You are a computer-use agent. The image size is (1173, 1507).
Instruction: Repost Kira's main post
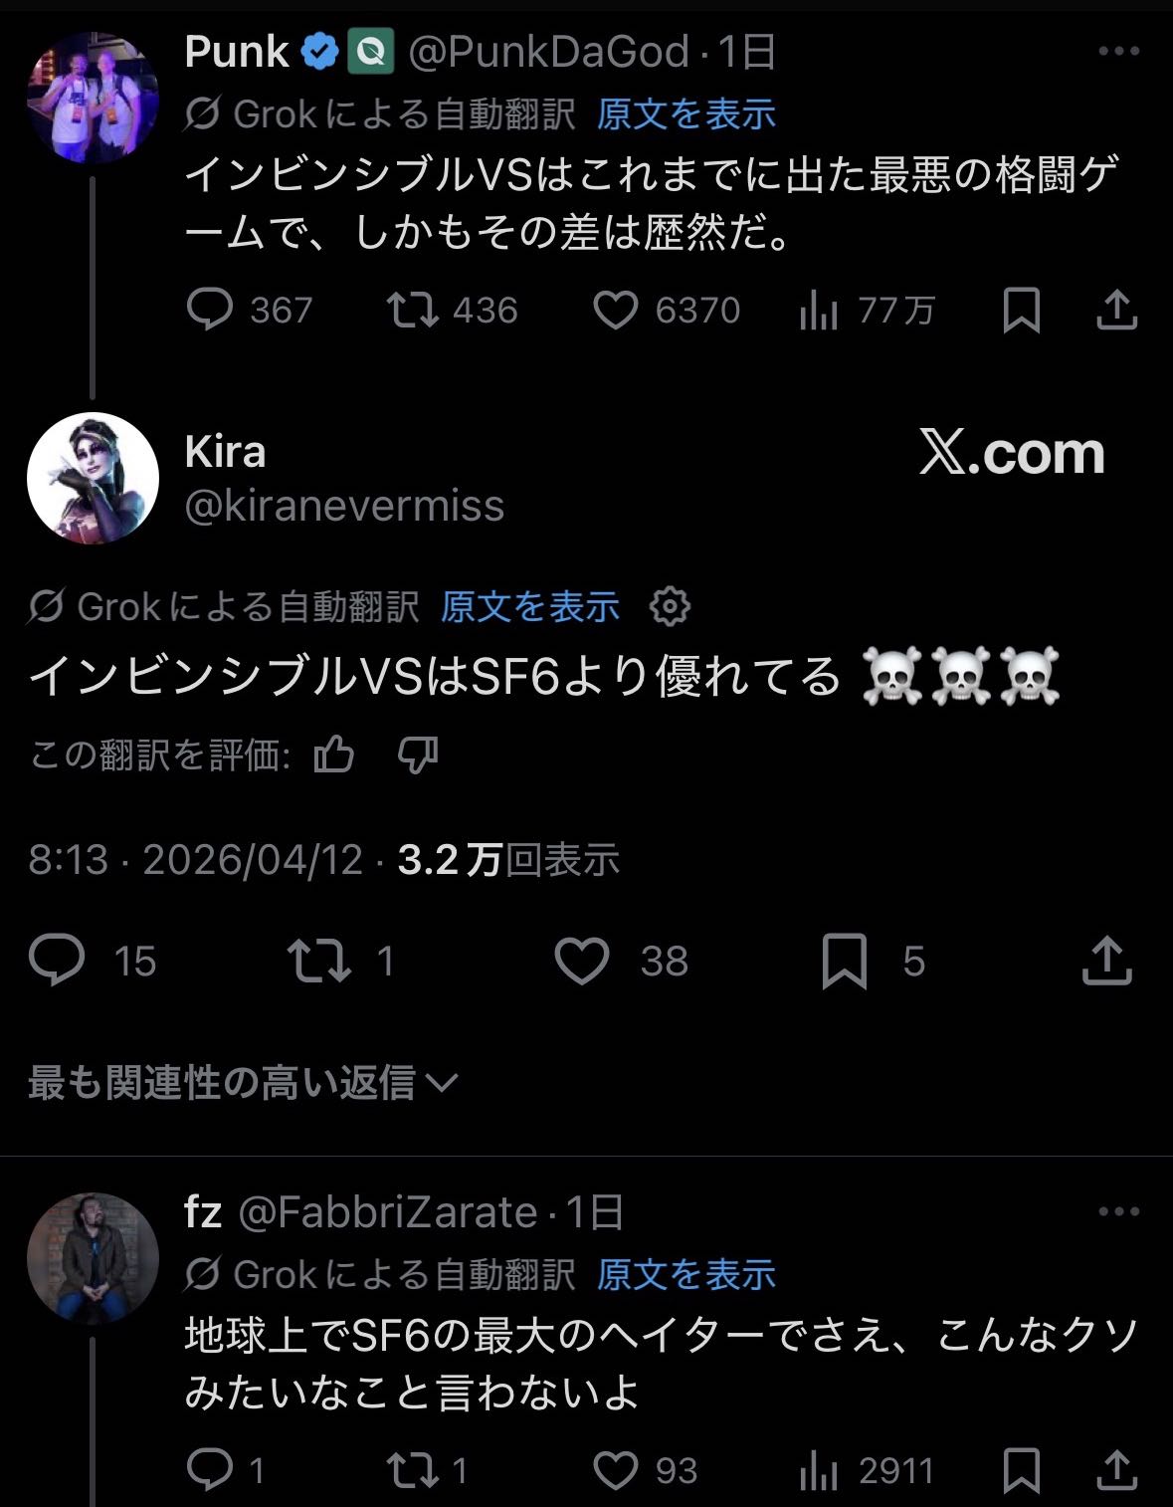click(318, 961)
